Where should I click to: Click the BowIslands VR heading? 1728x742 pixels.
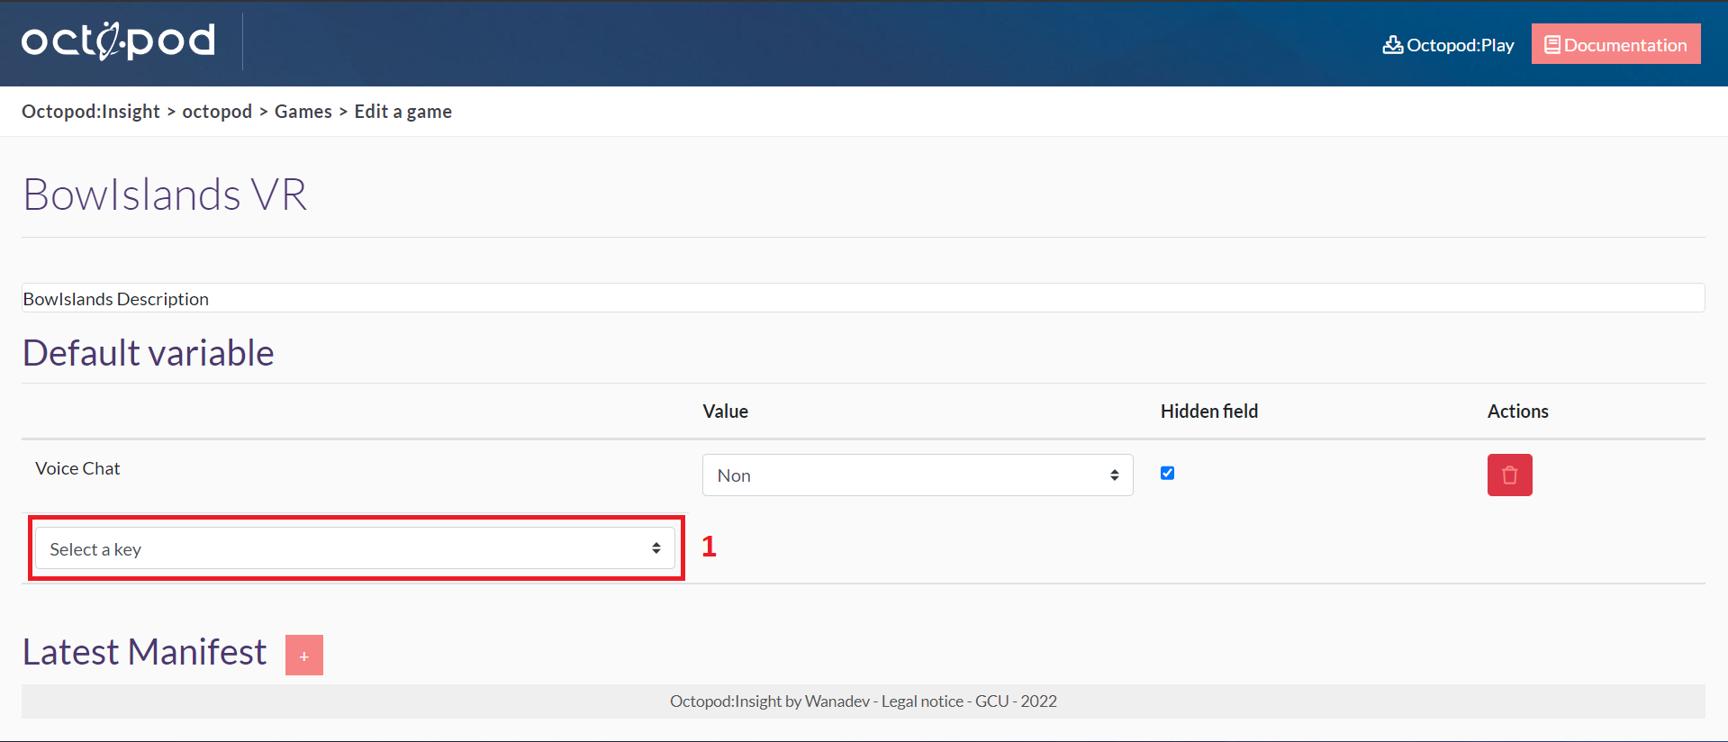tap(165, 195)
